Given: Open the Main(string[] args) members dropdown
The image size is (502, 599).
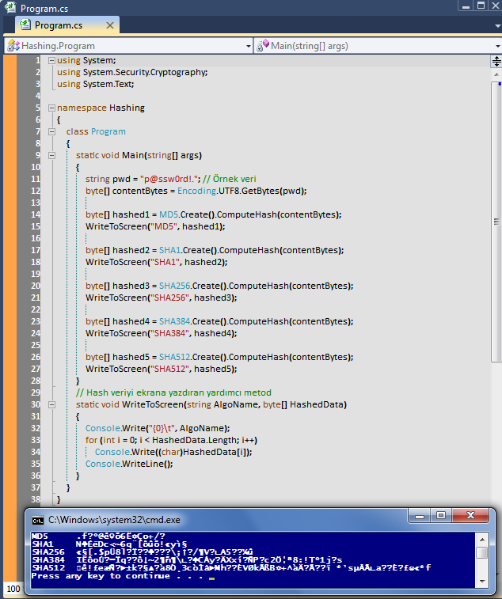Looking at the screenshot, I should coord(495,46).
